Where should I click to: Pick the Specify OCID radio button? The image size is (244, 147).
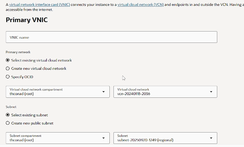coord(8,77)
